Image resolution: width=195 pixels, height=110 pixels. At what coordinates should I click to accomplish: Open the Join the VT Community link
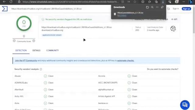click(x=26, y=61)
